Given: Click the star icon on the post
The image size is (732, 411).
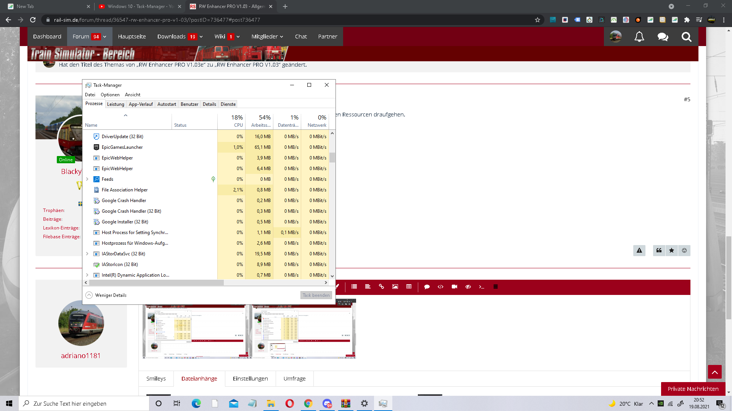Looking at the screenshot, I should (671, 250).
